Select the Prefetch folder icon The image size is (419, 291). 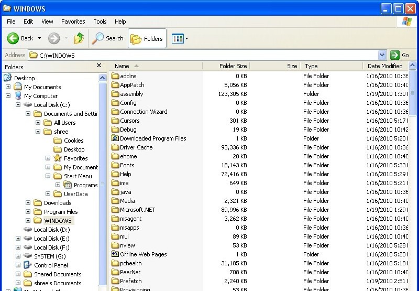tap(115, 281)
